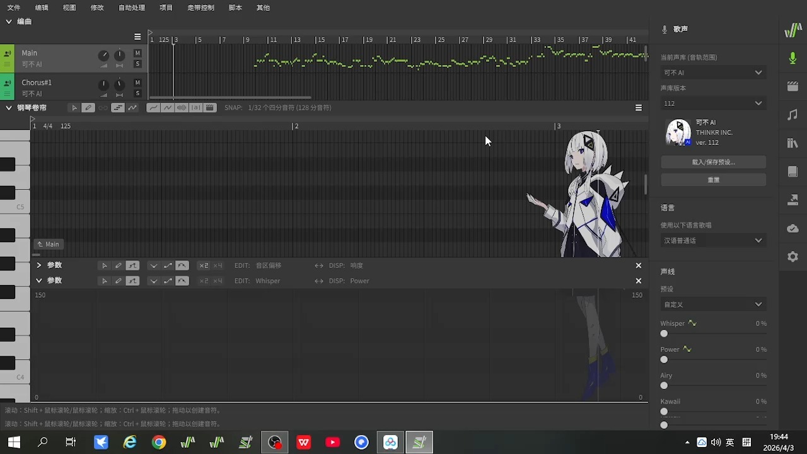Click the Airy slider handle
Image resolution: width=807 pixels, height=454 pixels.
point(664,385)
